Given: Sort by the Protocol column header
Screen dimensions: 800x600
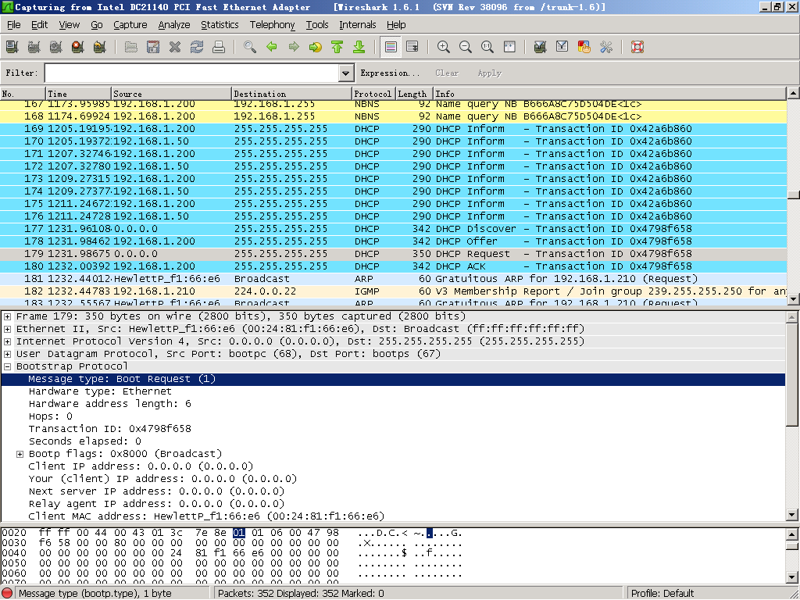Looking at the screenshot, I should pyautogui.click(x=373, y=94).
